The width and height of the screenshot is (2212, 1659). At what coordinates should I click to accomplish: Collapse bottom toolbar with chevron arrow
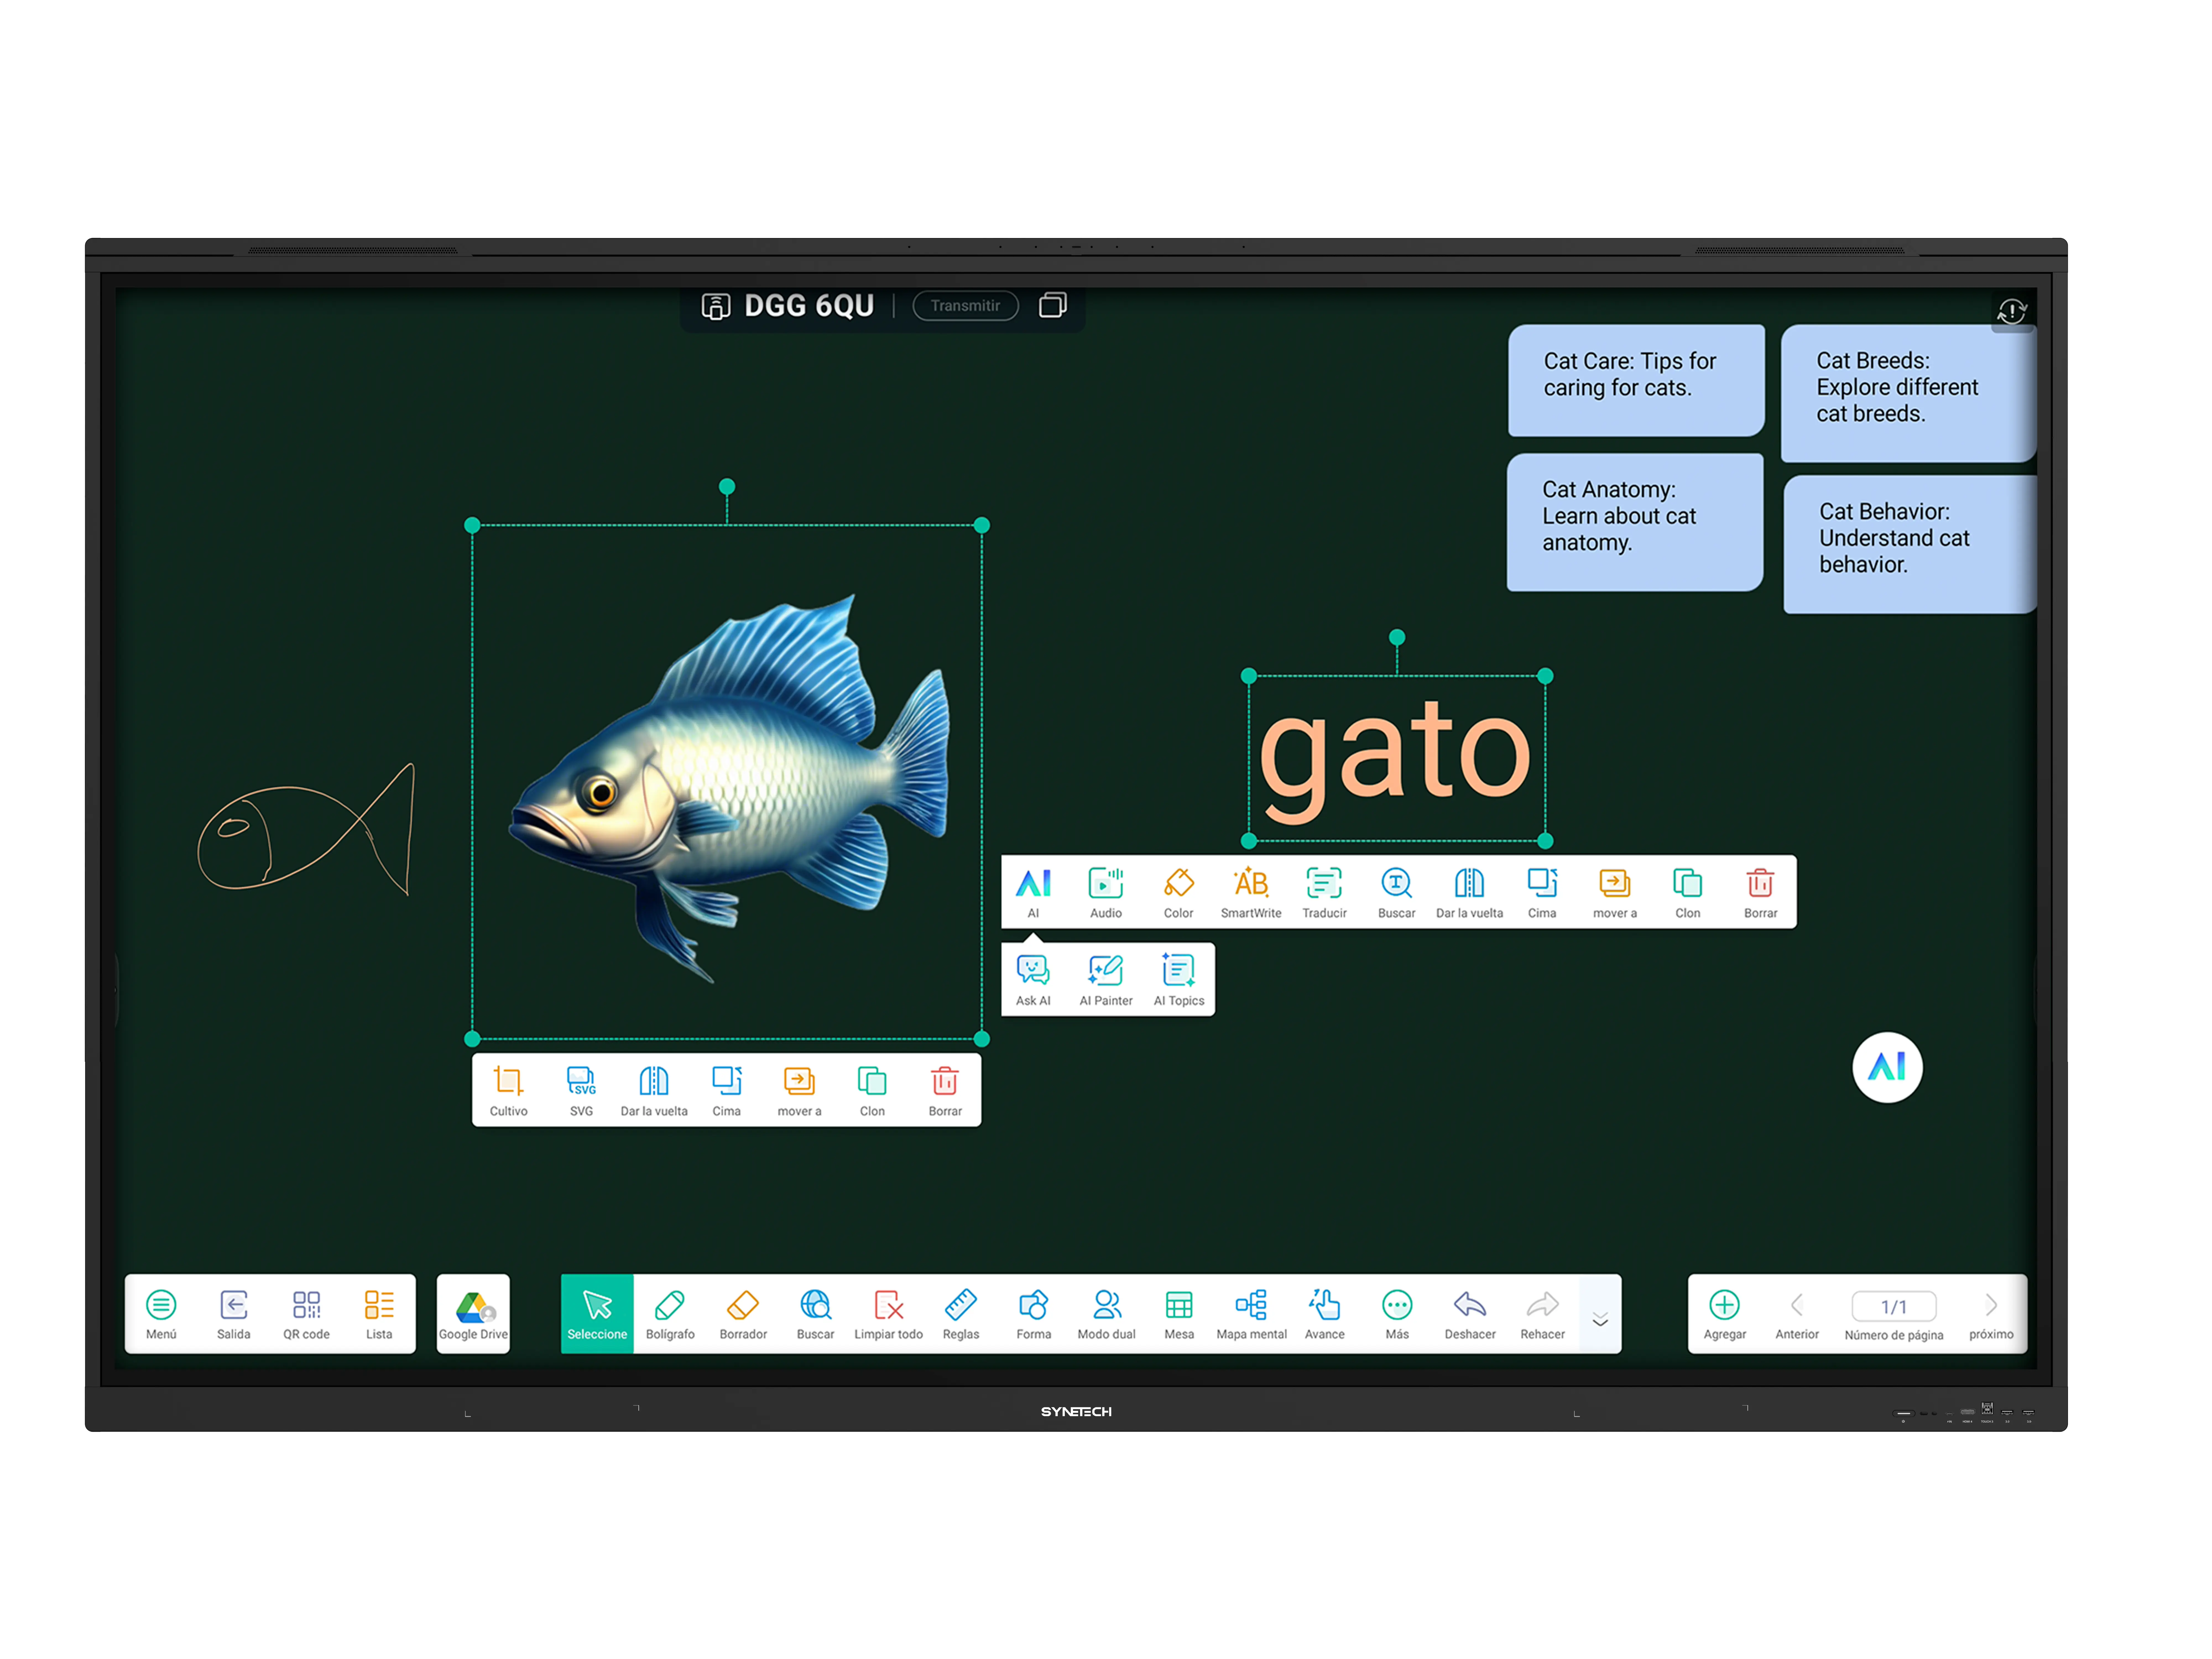coord(1600,1319)
